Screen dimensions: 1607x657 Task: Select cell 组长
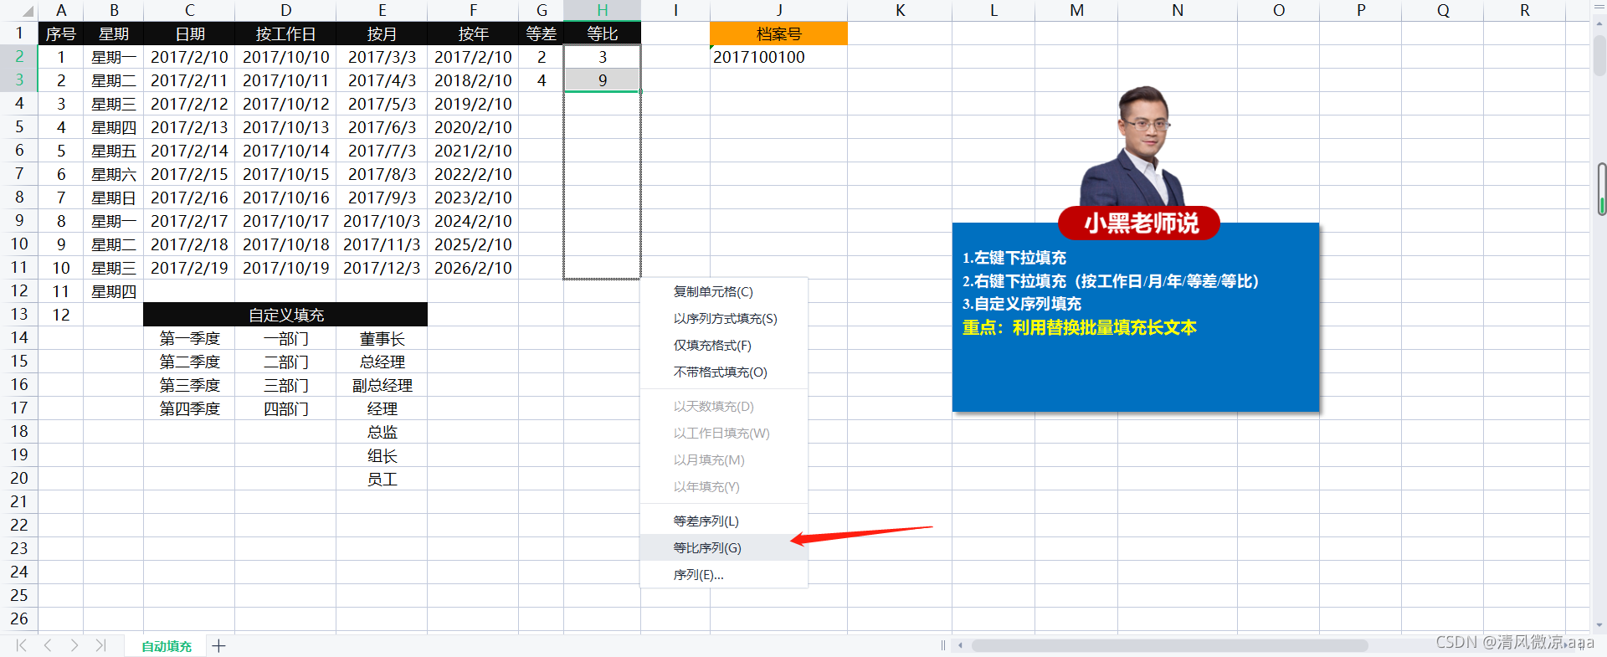382,455
